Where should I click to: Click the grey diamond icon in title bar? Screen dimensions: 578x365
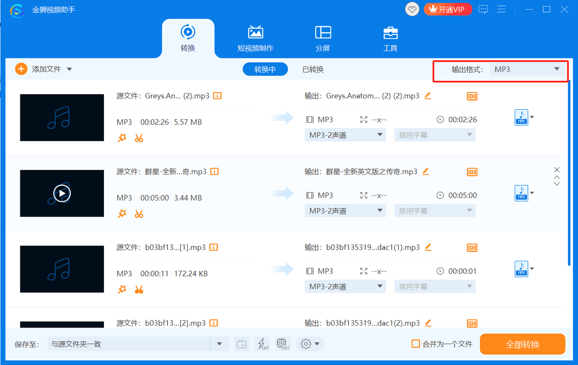412,9
